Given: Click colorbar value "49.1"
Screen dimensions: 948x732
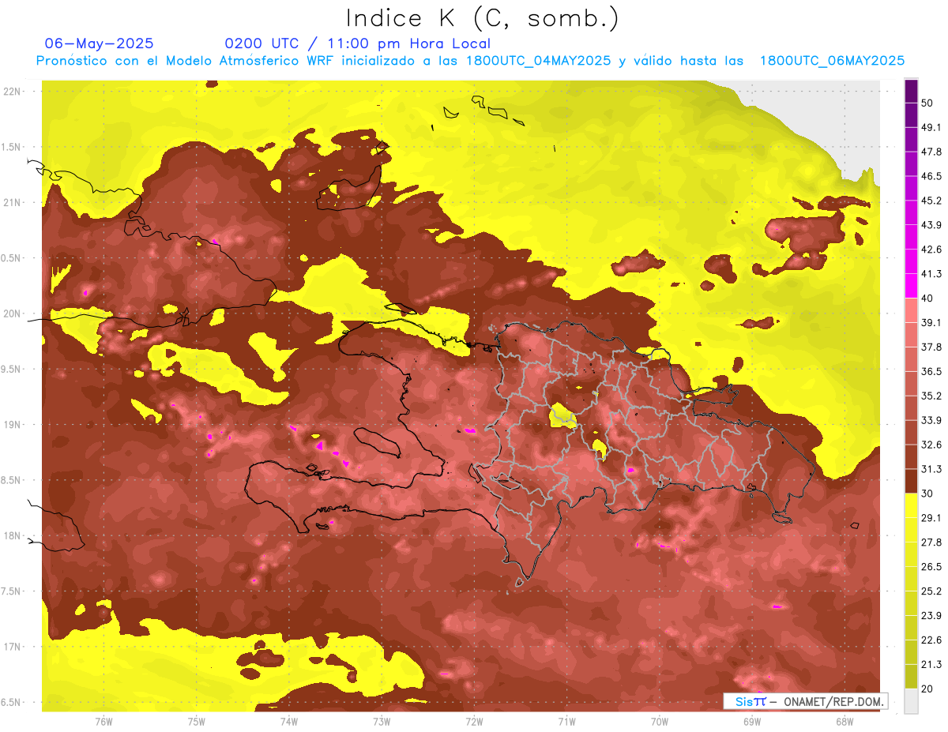Looking at the screenshot, I should tap(931, 127).
